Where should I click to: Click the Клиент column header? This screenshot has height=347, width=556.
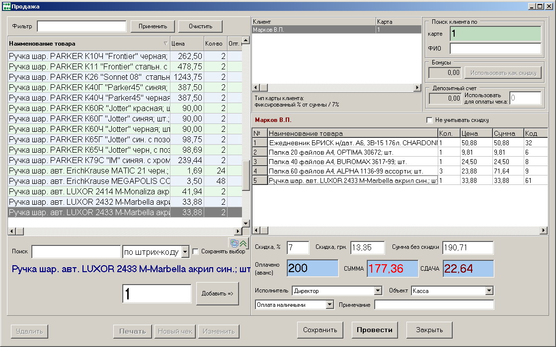tap(314, 22)
